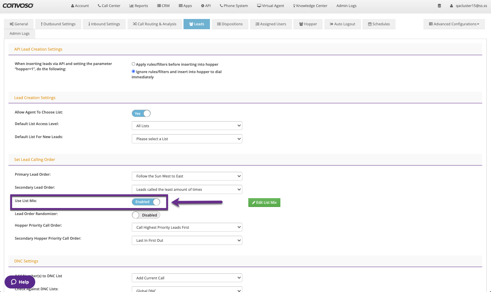Open the Secondary Lead Order dropdown
This screenshot has width=491, height=292.
tap(187, 189)
